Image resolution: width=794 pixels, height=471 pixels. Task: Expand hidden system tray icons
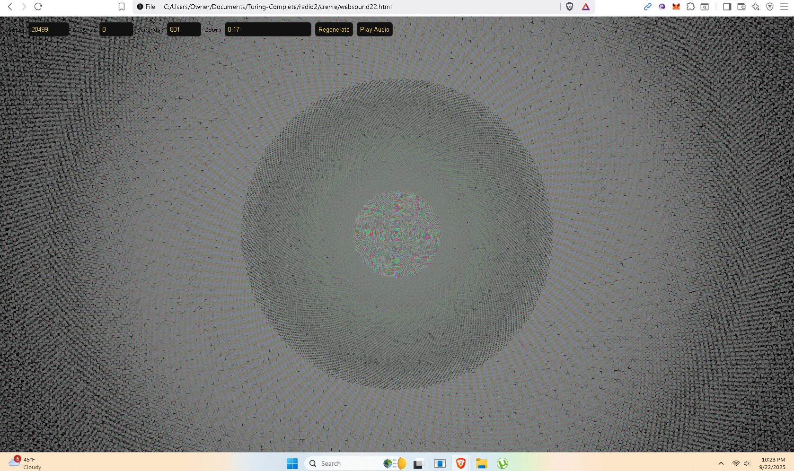point(721,463)
